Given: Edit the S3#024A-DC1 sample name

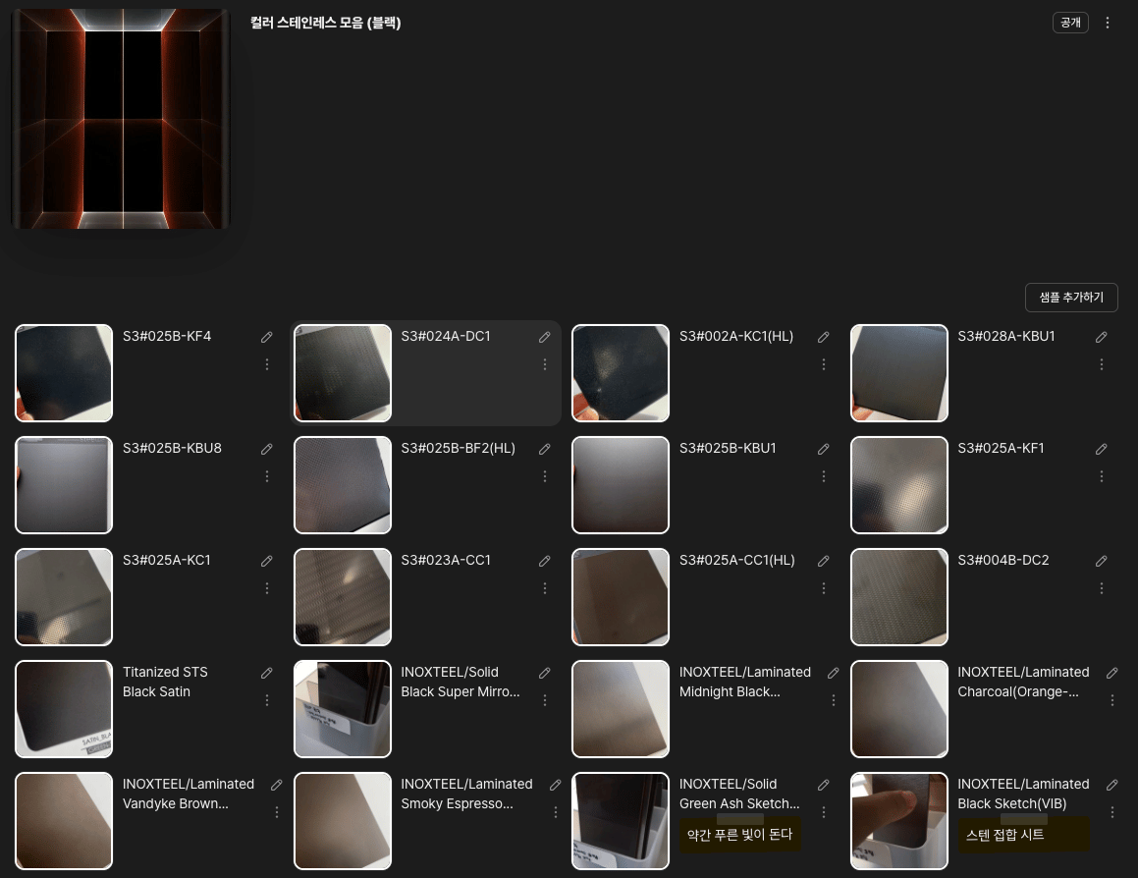Looking at the screenshot, I should [545, 337].
